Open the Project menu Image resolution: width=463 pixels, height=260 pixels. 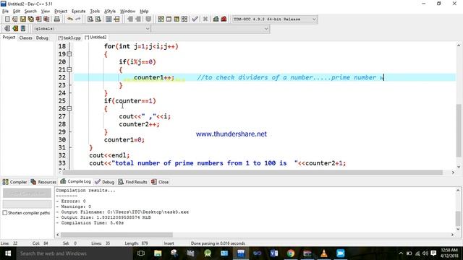61,12
